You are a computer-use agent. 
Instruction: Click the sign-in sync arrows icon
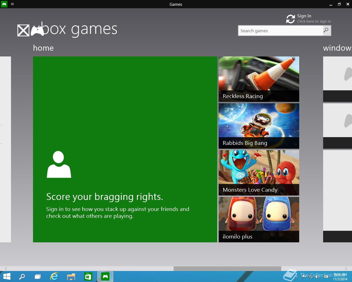290,19
